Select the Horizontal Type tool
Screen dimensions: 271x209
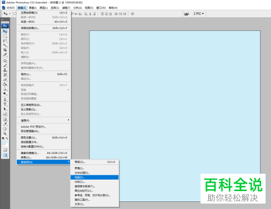click(5, 104)
